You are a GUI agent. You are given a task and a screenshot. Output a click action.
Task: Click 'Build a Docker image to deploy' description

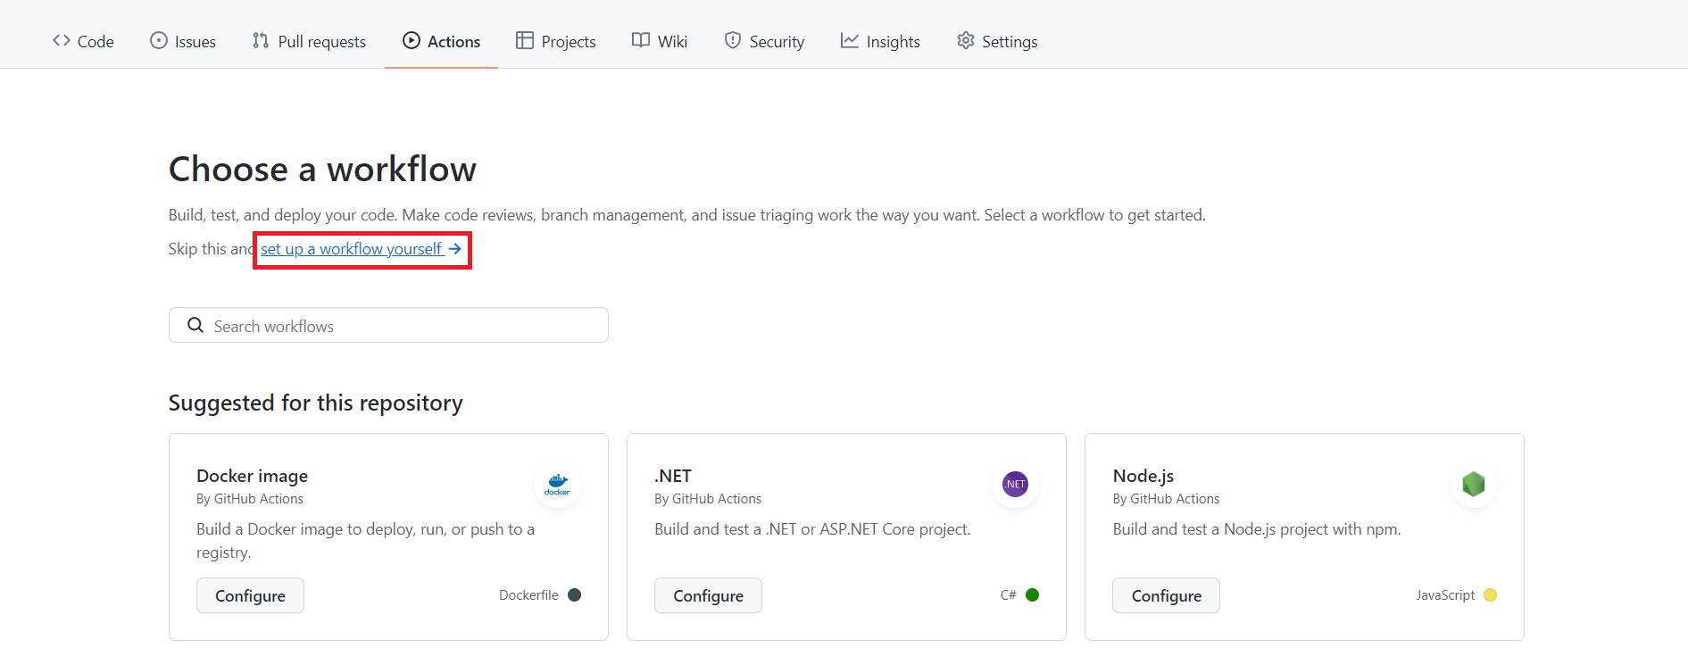pos(366,541)
